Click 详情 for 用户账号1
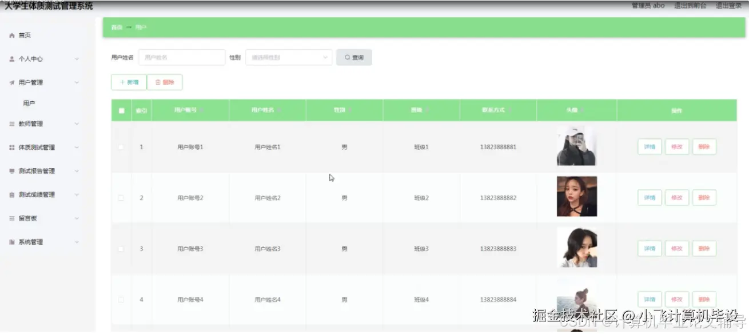 tap(650, 147)
